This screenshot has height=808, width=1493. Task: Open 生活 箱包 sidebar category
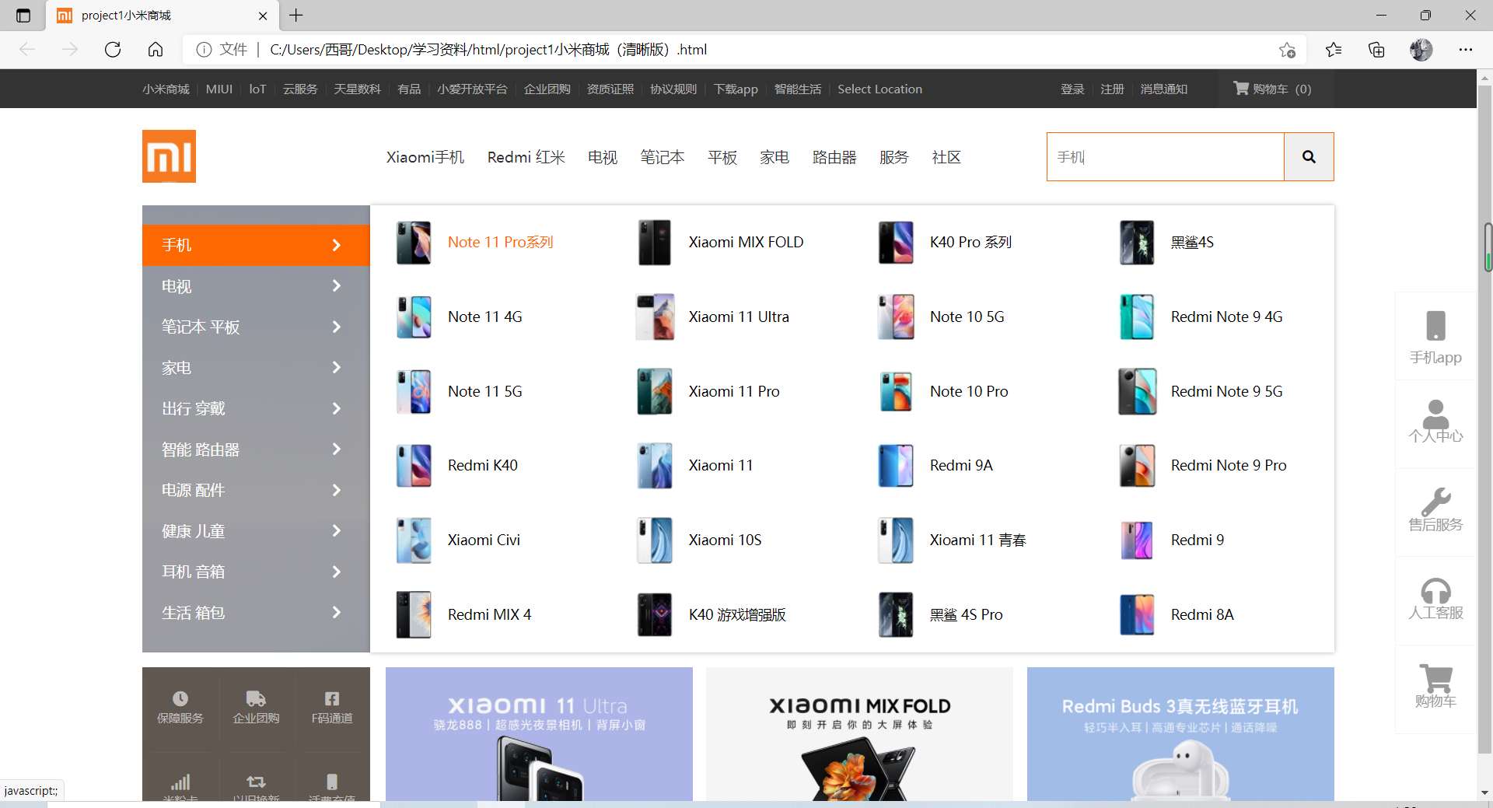(x=256, y=613)
